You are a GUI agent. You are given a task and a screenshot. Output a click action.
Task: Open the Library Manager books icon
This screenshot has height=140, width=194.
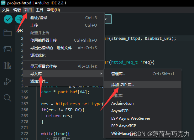click(8, 65)
